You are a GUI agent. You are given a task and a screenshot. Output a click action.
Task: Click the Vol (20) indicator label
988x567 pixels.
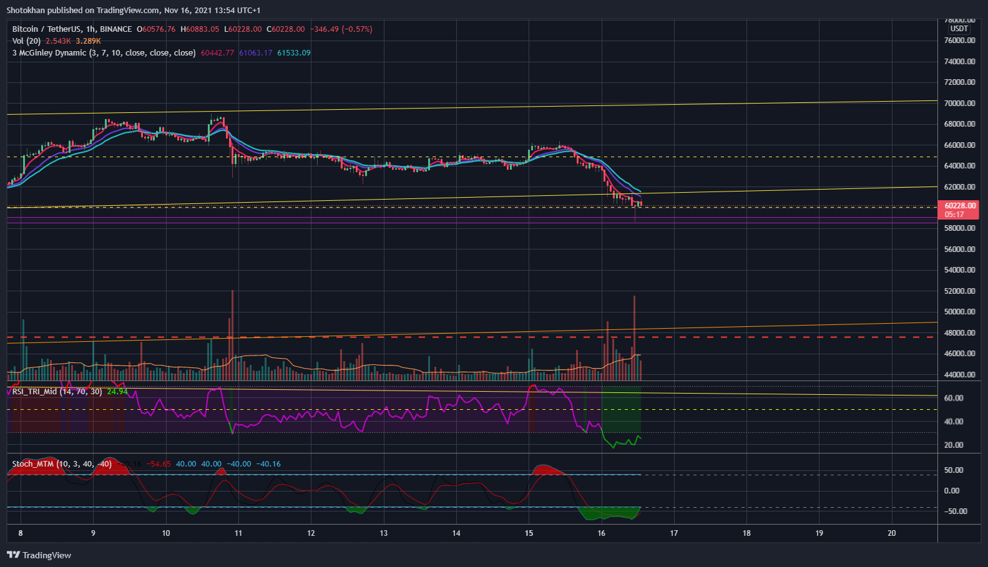tap(26, 41)
